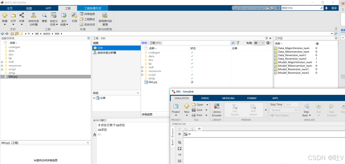Select codegen folder in project file list
Viewport: 345px width, 164px height.
click(x=154, y=53)
